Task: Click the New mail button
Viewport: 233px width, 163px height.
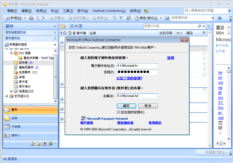Action: [x=14, y=18]
